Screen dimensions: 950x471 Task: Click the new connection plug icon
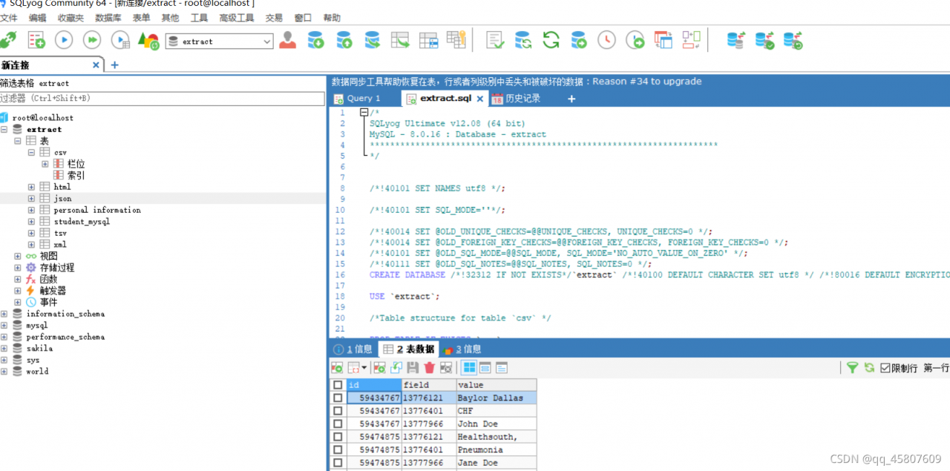(7, 40)
